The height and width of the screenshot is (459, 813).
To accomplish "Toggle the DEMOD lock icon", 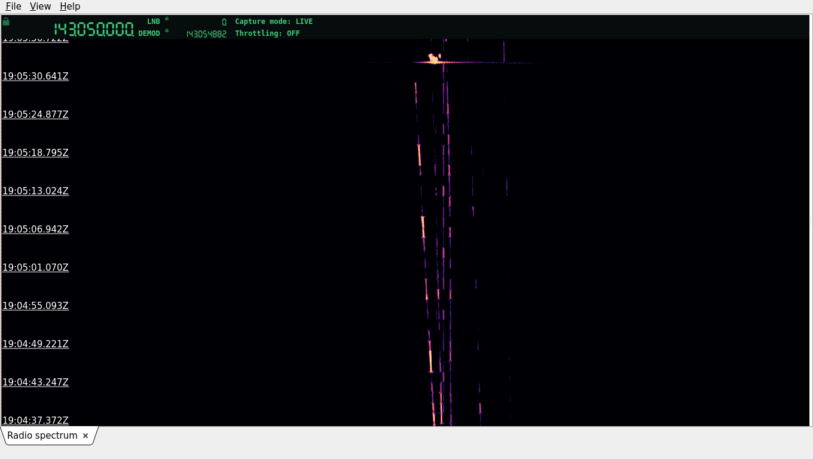I will (167, 30).
